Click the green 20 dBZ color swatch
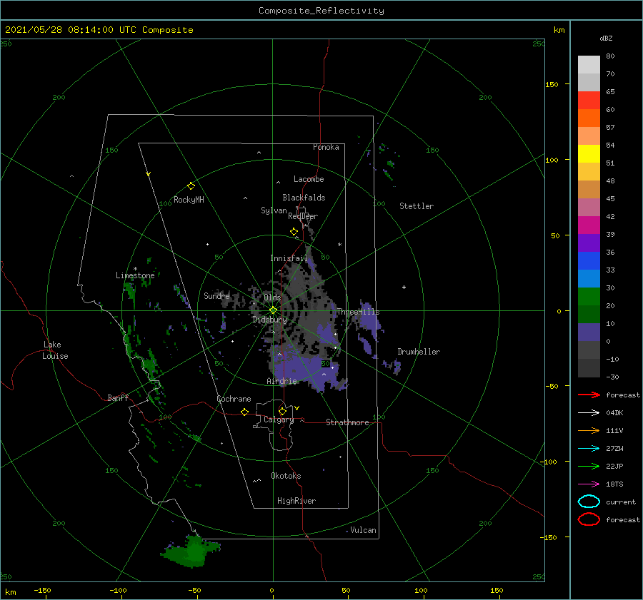 (589, 297)
